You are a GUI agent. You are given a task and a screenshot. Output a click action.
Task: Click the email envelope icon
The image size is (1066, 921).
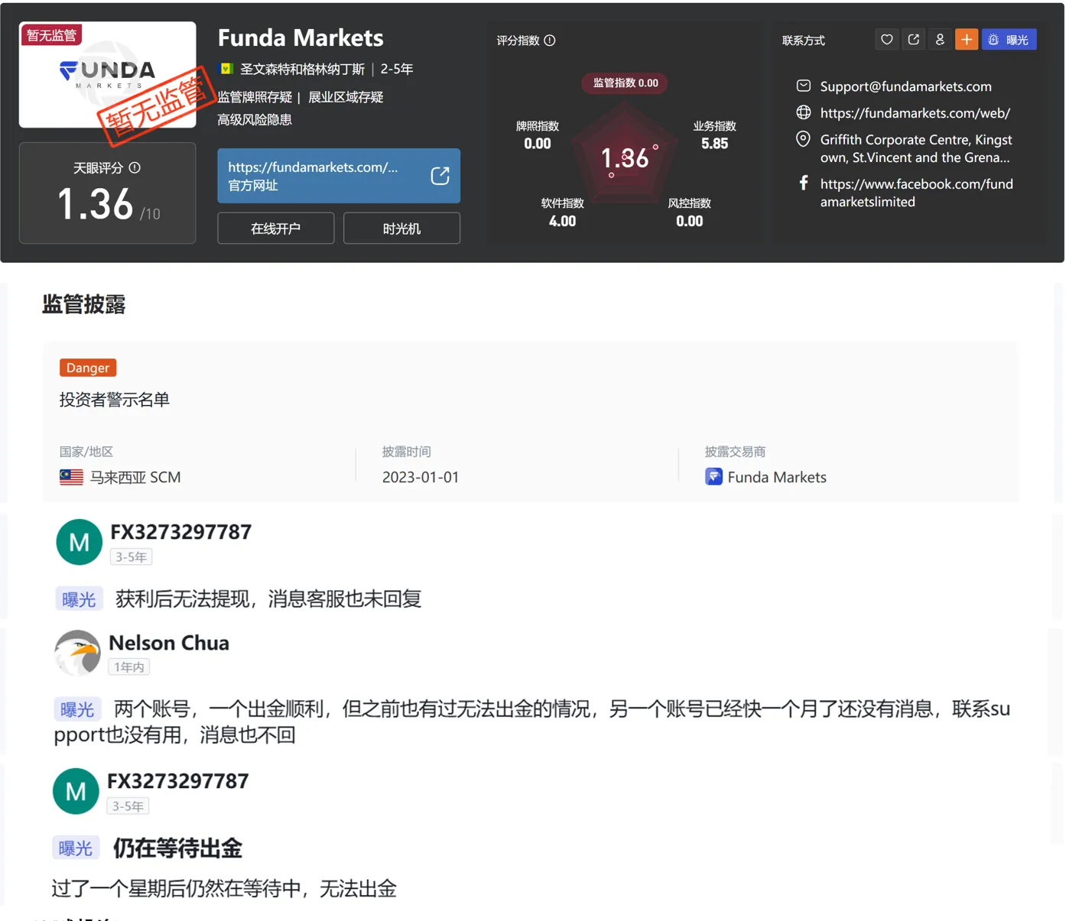click(x=803, y=86)
